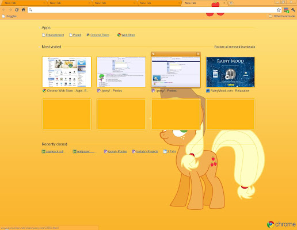The image size is (297, 230).
Task: Restore all removed thumbnails
Action: [x=235, y=47]
